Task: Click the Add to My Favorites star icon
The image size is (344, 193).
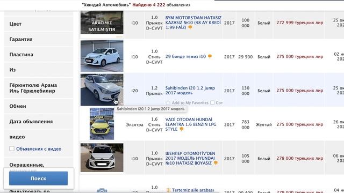Action: point(168,102)
